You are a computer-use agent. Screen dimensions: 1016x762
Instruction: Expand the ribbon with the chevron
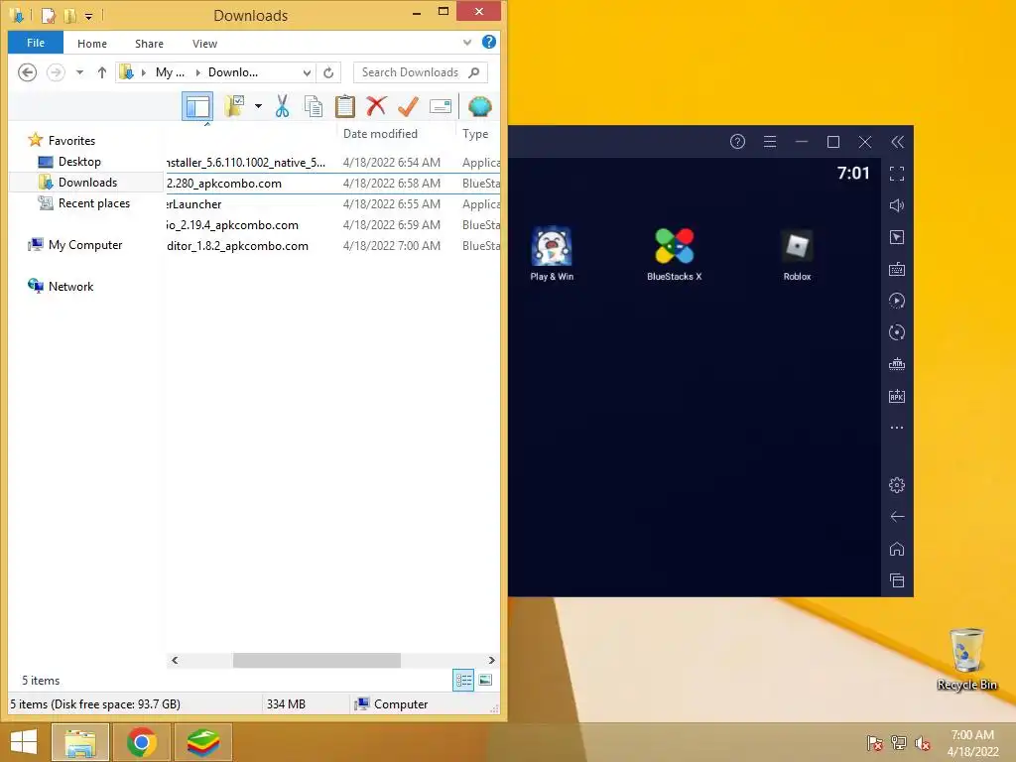(467, 43)
